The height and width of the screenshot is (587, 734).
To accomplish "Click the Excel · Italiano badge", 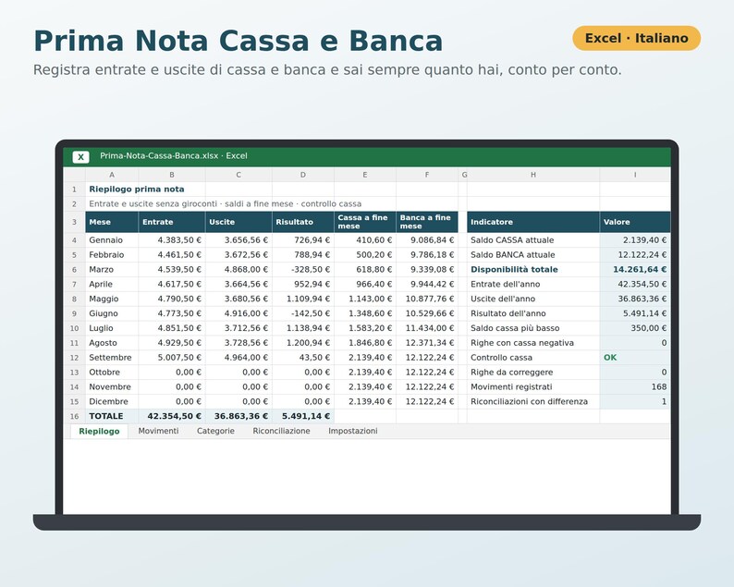I will [636, 38].
